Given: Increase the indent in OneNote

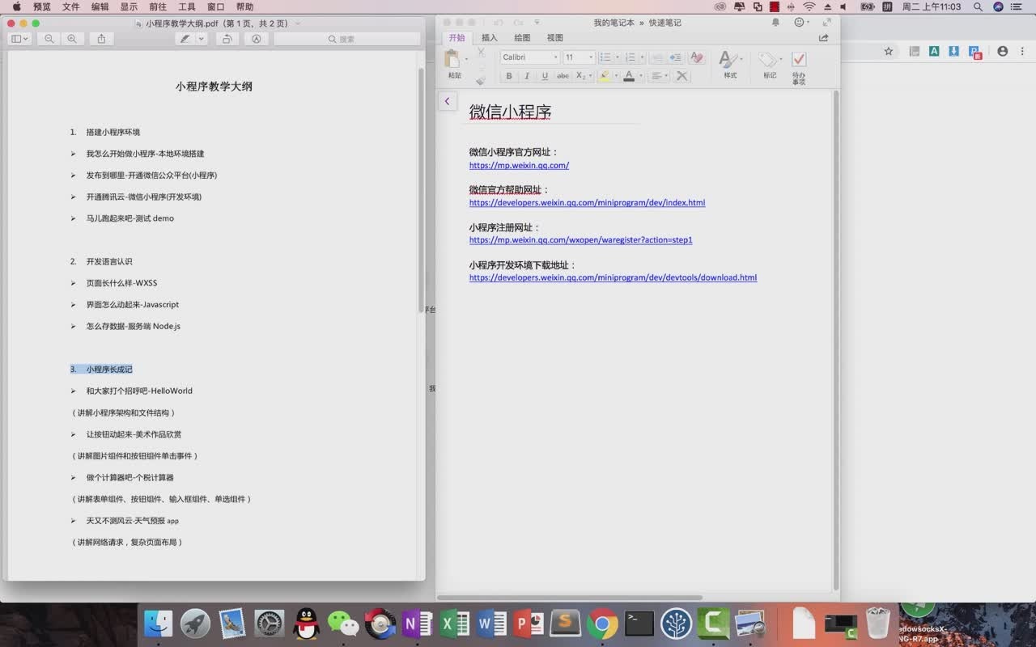Looking at the screenshot, I should point(675,57).
